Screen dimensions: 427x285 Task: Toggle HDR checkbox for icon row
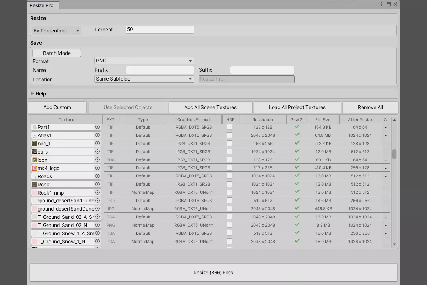click(x=230, y=160)
